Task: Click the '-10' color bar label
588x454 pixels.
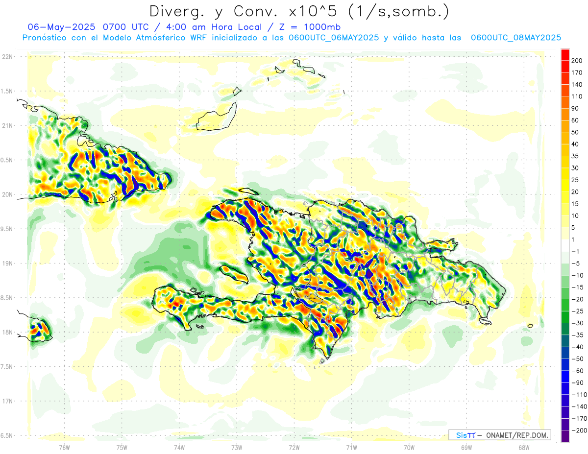Action: pyautogui.click(x=578, y=276)
